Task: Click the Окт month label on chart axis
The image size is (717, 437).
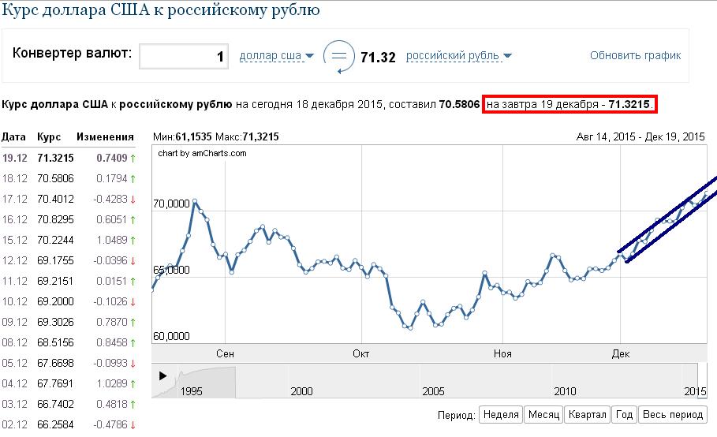Action: point(360,354)
